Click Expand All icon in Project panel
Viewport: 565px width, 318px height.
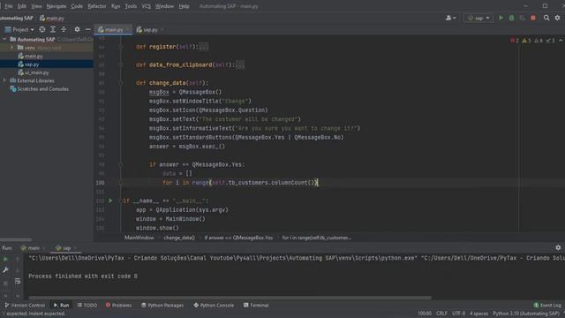[x=53, y=29]
